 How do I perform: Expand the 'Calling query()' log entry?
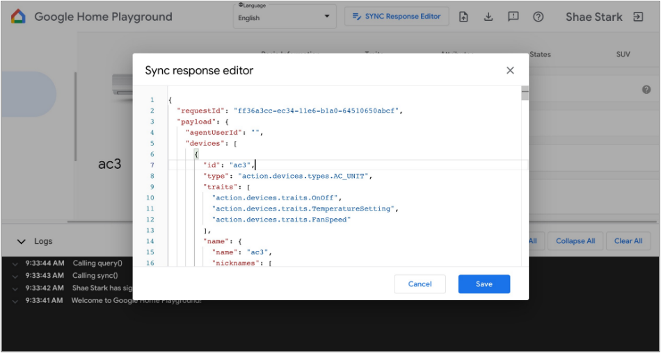15,263
